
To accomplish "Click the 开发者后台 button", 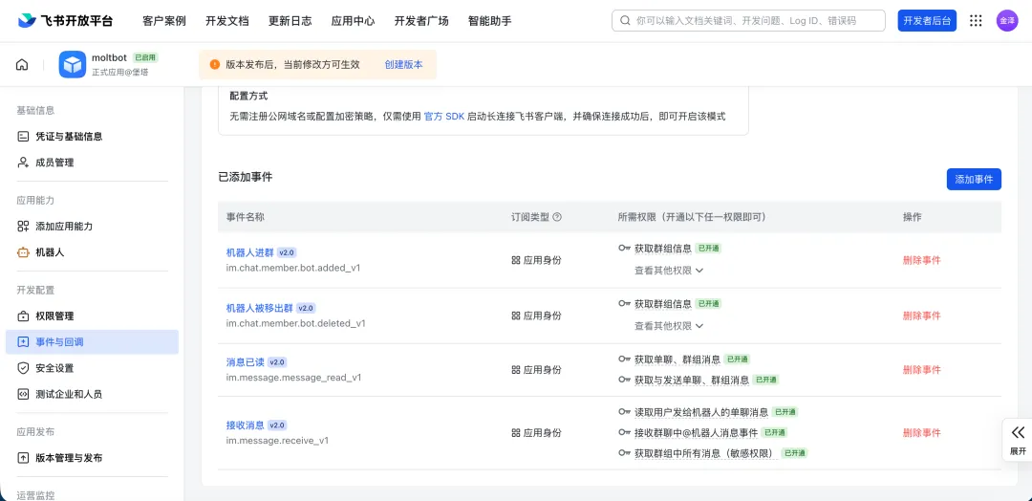I will click(x=927, y=20).
